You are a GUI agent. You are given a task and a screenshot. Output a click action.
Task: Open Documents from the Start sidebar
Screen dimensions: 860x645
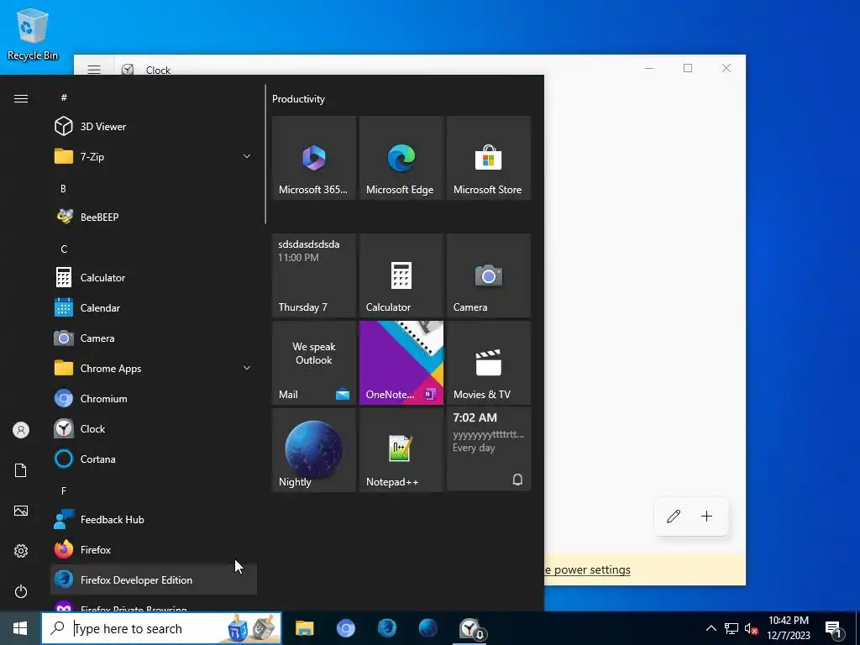(21, 470)
